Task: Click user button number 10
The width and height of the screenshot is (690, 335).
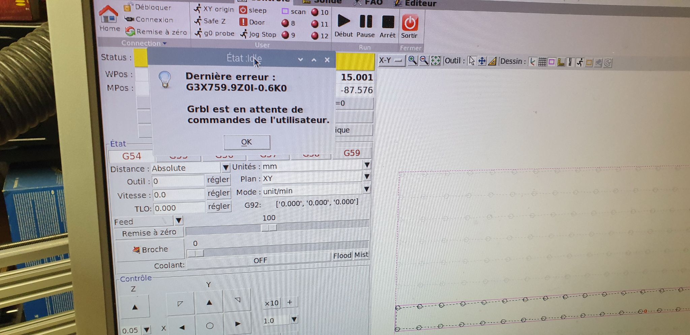Action: tap(320, 12)
